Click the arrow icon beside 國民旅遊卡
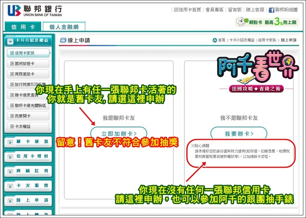 [x=12, y=63]
